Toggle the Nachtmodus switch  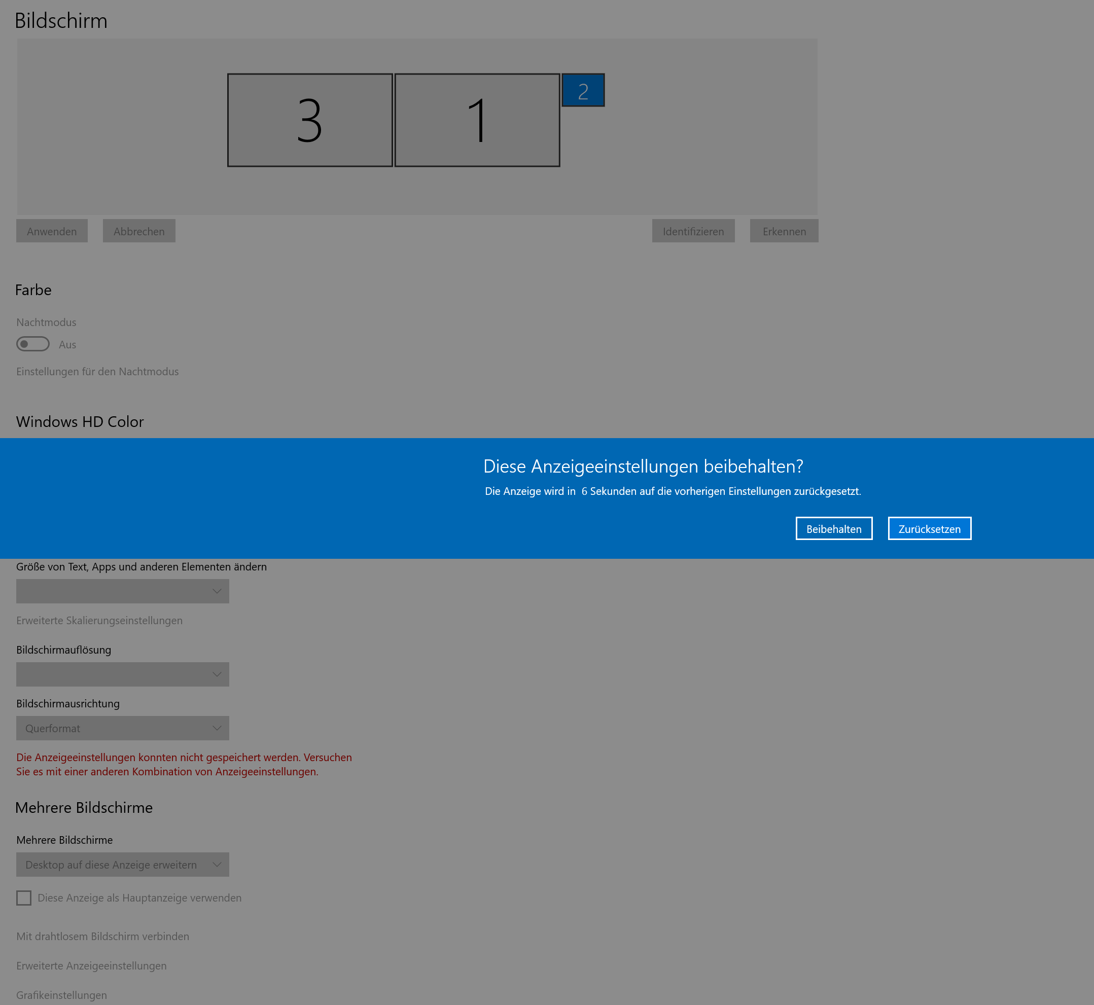[x=32, y=344]
